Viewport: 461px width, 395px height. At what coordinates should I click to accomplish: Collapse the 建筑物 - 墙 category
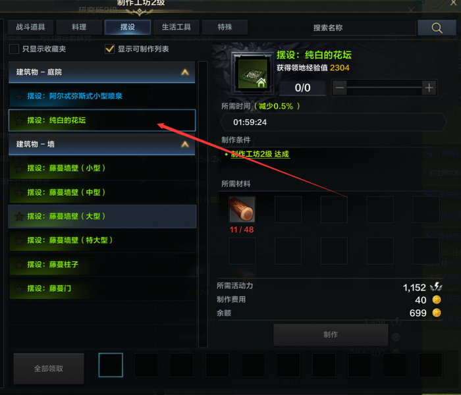point(185,144)
